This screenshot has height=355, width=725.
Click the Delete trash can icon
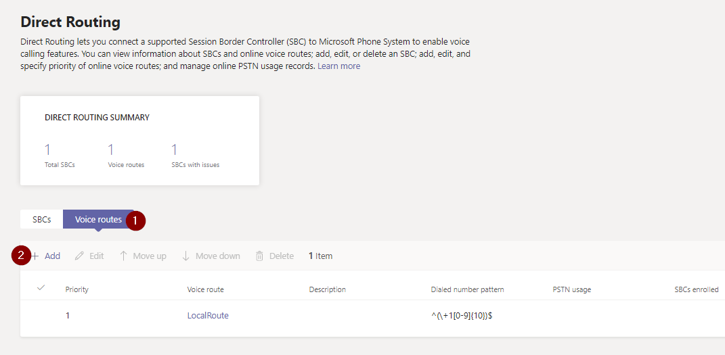point(259,256)
